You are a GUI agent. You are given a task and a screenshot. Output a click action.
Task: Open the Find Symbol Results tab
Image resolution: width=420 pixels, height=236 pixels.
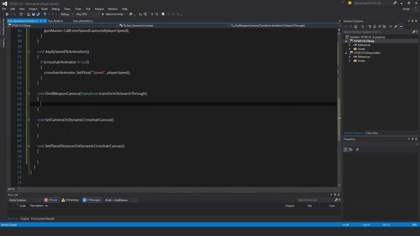[x=43, y=218]
